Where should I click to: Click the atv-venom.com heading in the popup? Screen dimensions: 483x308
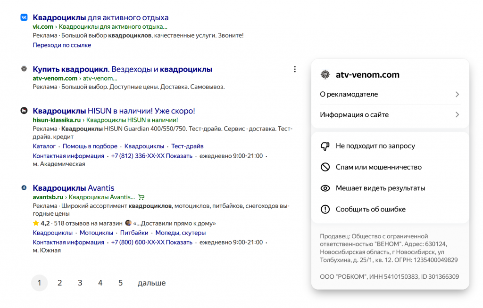(367, 75)
